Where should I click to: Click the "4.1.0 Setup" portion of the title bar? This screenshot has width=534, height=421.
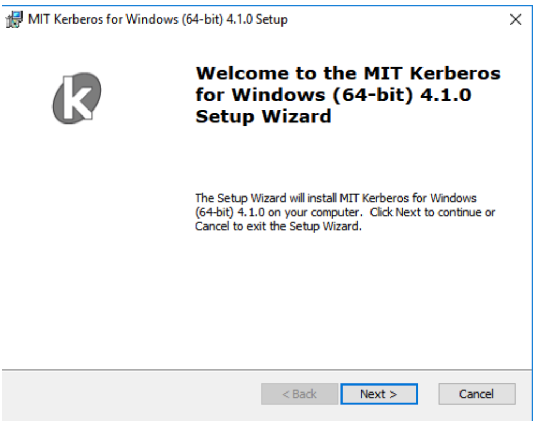257,19
